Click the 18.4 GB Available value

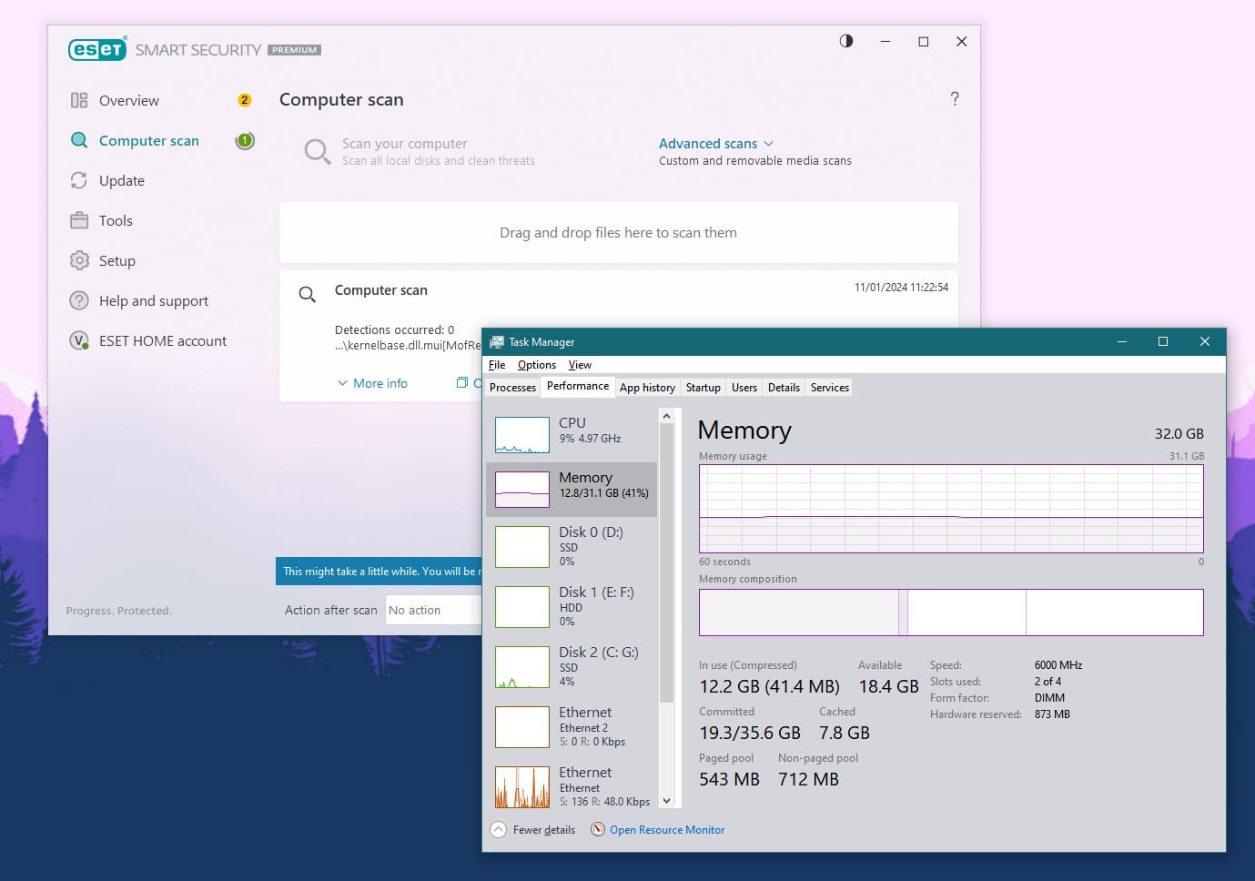pyautogui.click(x=888, y=686)
